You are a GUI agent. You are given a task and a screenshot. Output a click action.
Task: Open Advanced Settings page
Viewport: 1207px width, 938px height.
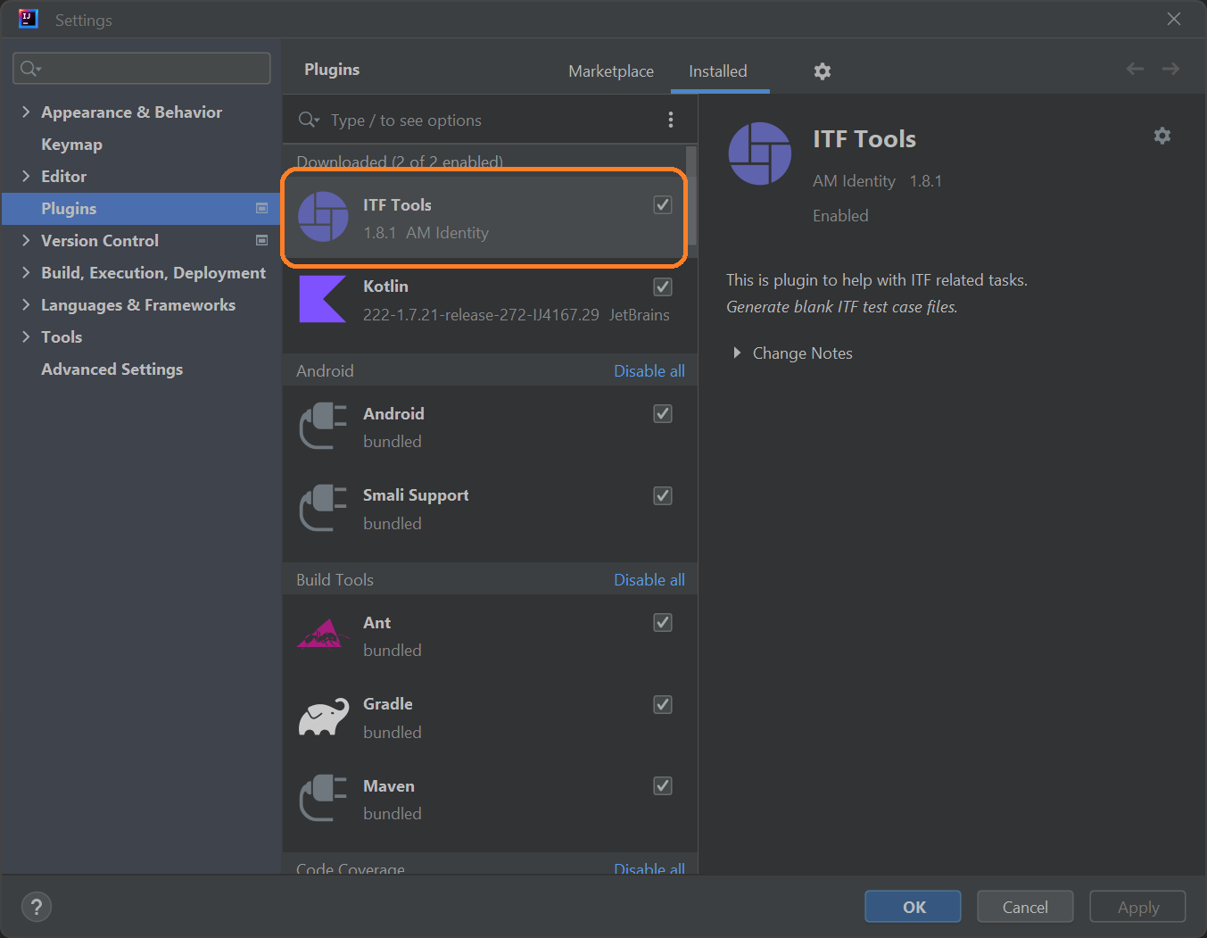click(112, 369)
